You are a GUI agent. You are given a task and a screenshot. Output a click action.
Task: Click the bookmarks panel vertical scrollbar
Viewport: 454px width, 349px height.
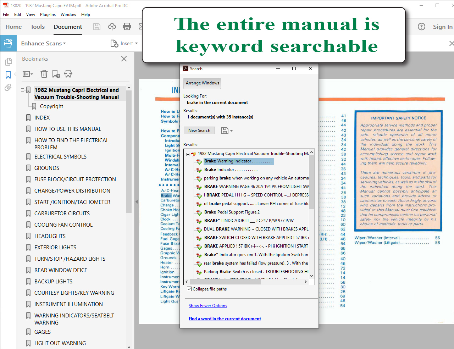click(x=129, y=152)
